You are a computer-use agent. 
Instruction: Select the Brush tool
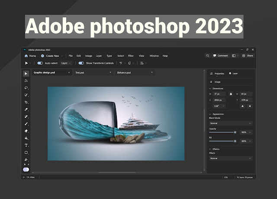pos(26,124)
